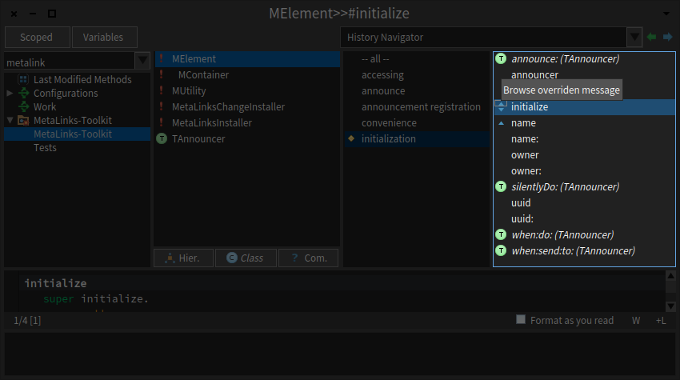This screenshot has width=680, height=380.
Task: Click MElement red warning icon
Action: (x=162, y=58)
